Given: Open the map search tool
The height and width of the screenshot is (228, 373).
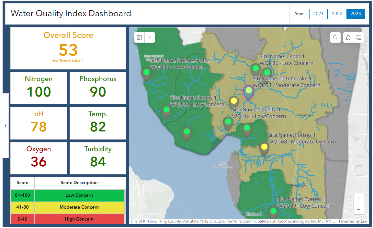Looking at the screenshot, I should (335, 37).
